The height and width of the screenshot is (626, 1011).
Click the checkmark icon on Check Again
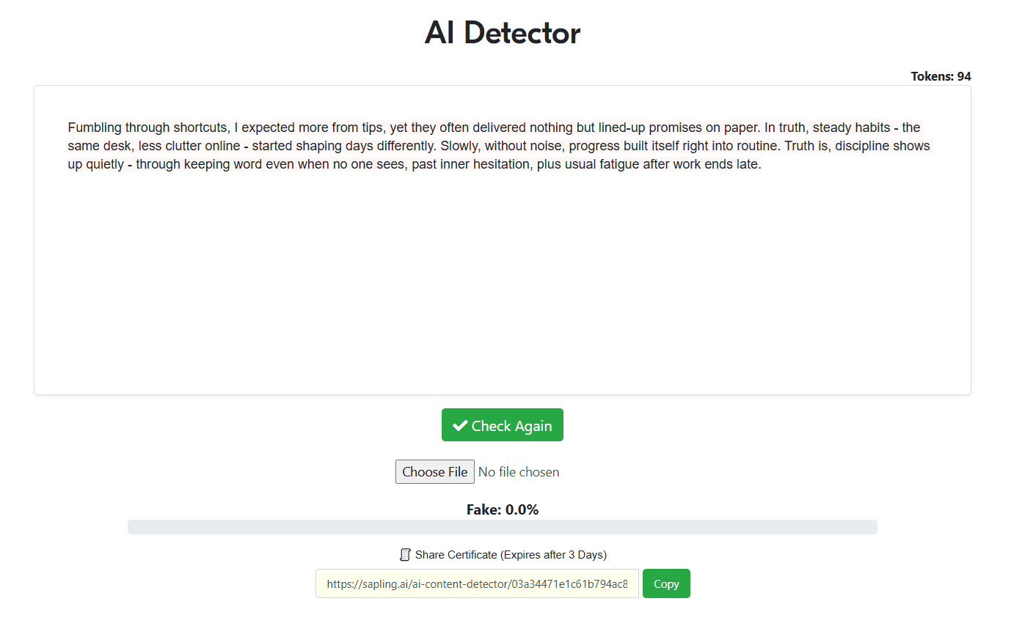(460, 426)
